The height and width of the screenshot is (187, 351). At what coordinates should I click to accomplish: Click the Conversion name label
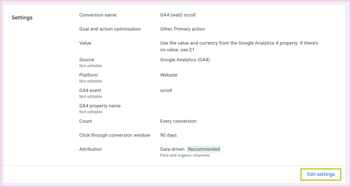98,15
